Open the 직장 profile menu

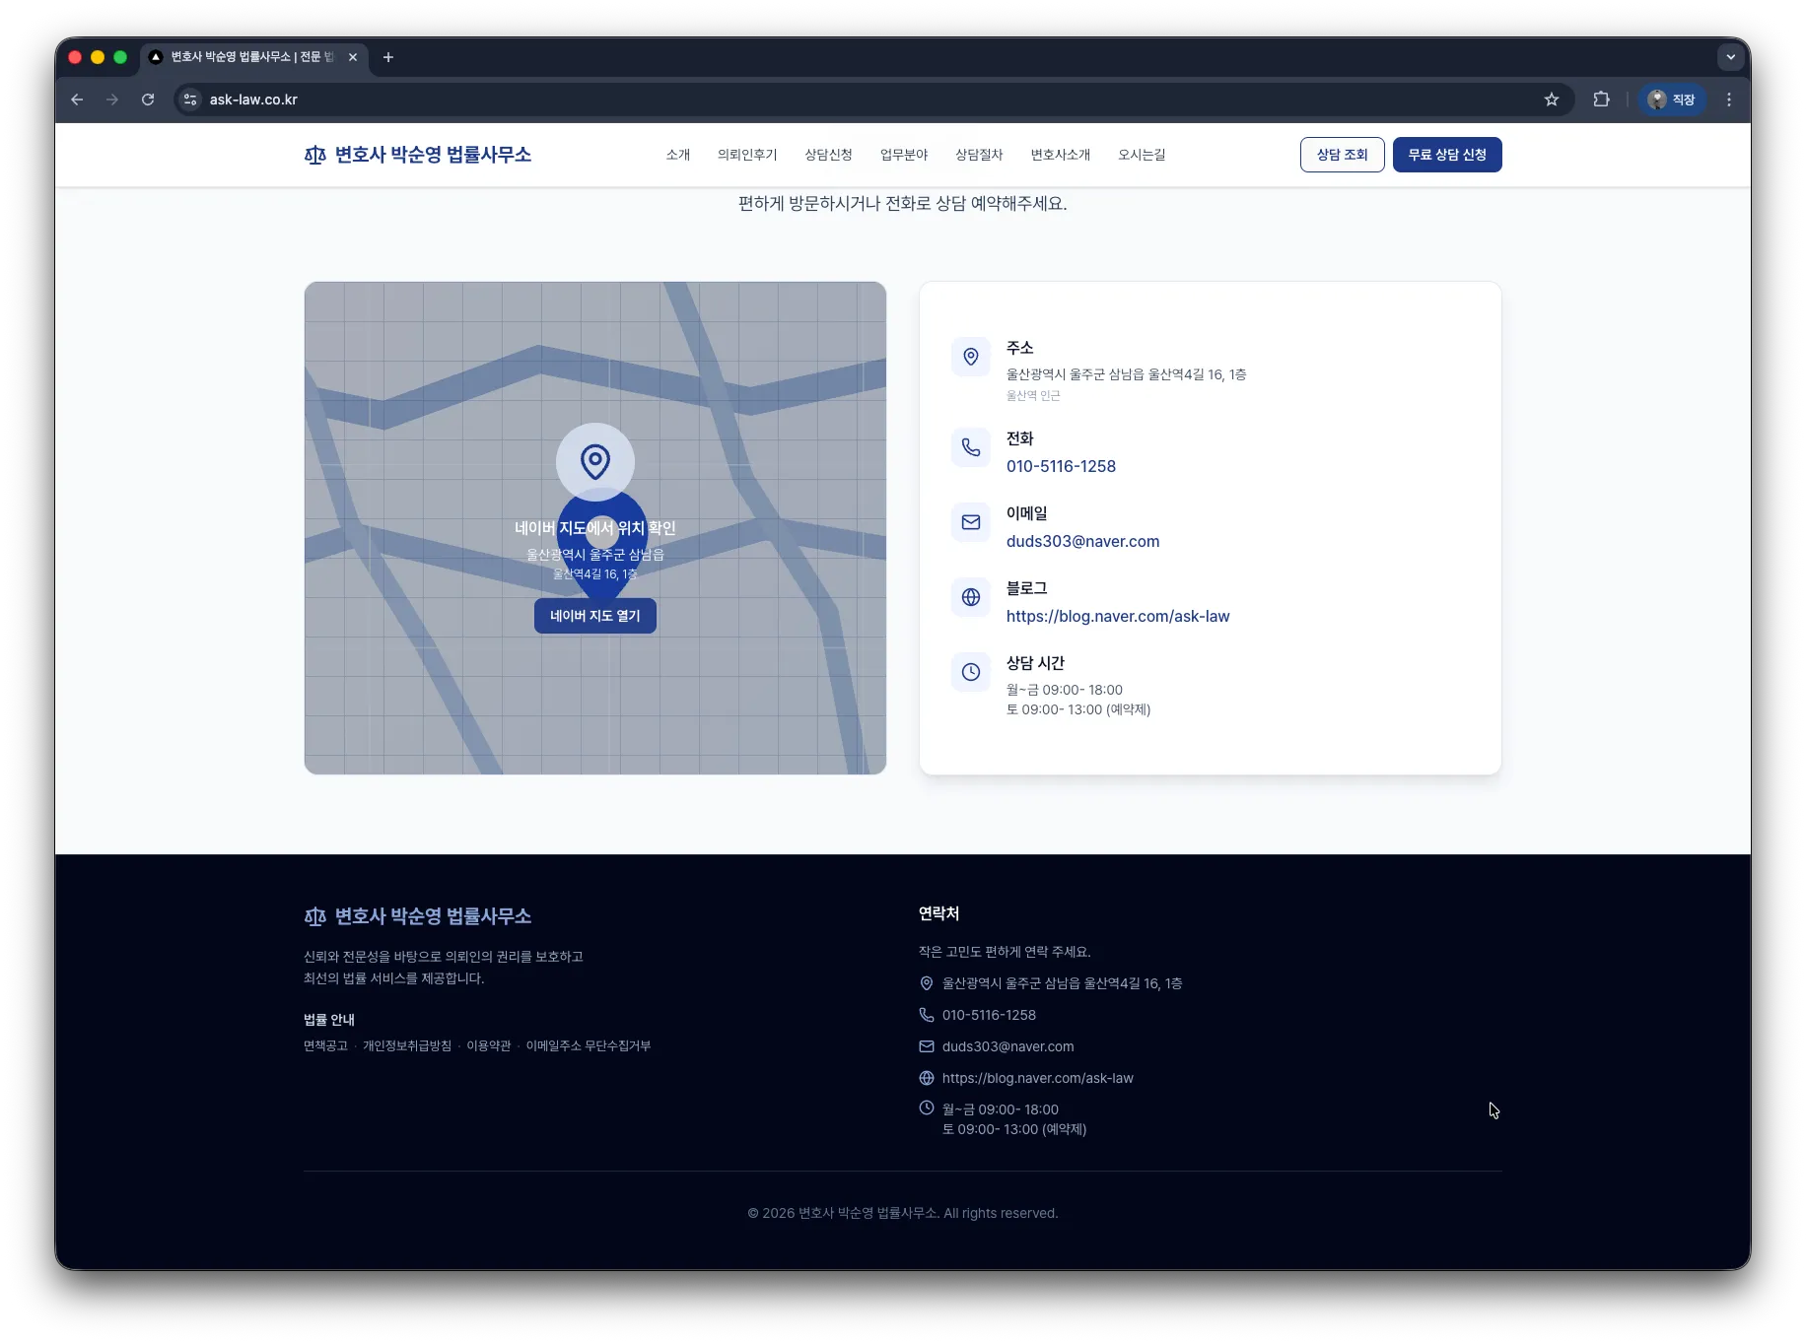click(x=1672, y=100)
